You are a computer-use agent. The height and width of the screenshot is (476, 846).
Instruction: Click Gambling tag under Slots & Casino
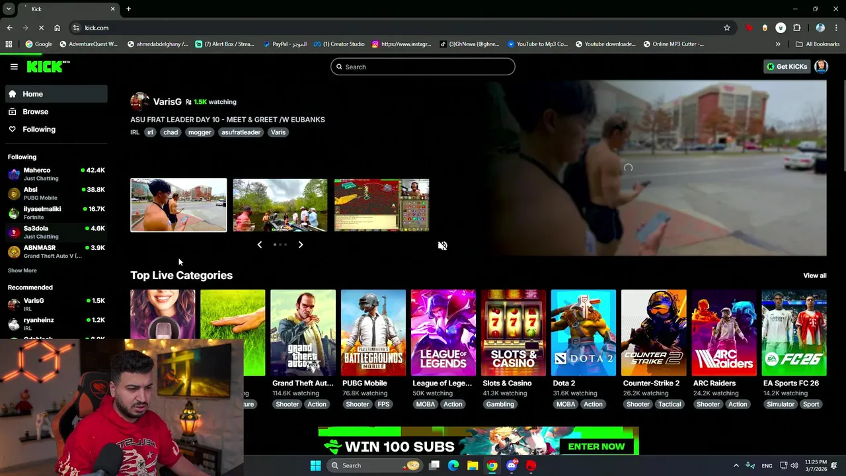pos(500,405)
